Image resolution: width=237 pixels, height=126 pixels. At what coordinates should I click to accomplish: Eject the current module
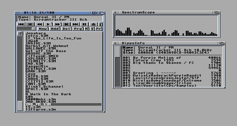(93, 24)
